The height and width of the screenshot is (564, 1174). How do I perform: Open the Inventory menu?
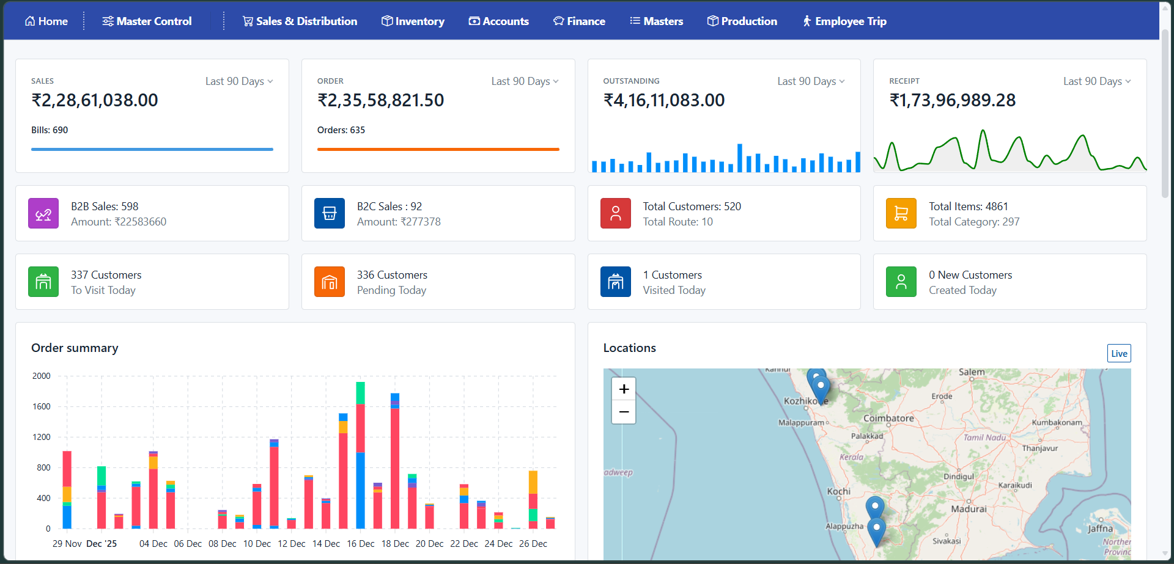[x=413, y=21]
